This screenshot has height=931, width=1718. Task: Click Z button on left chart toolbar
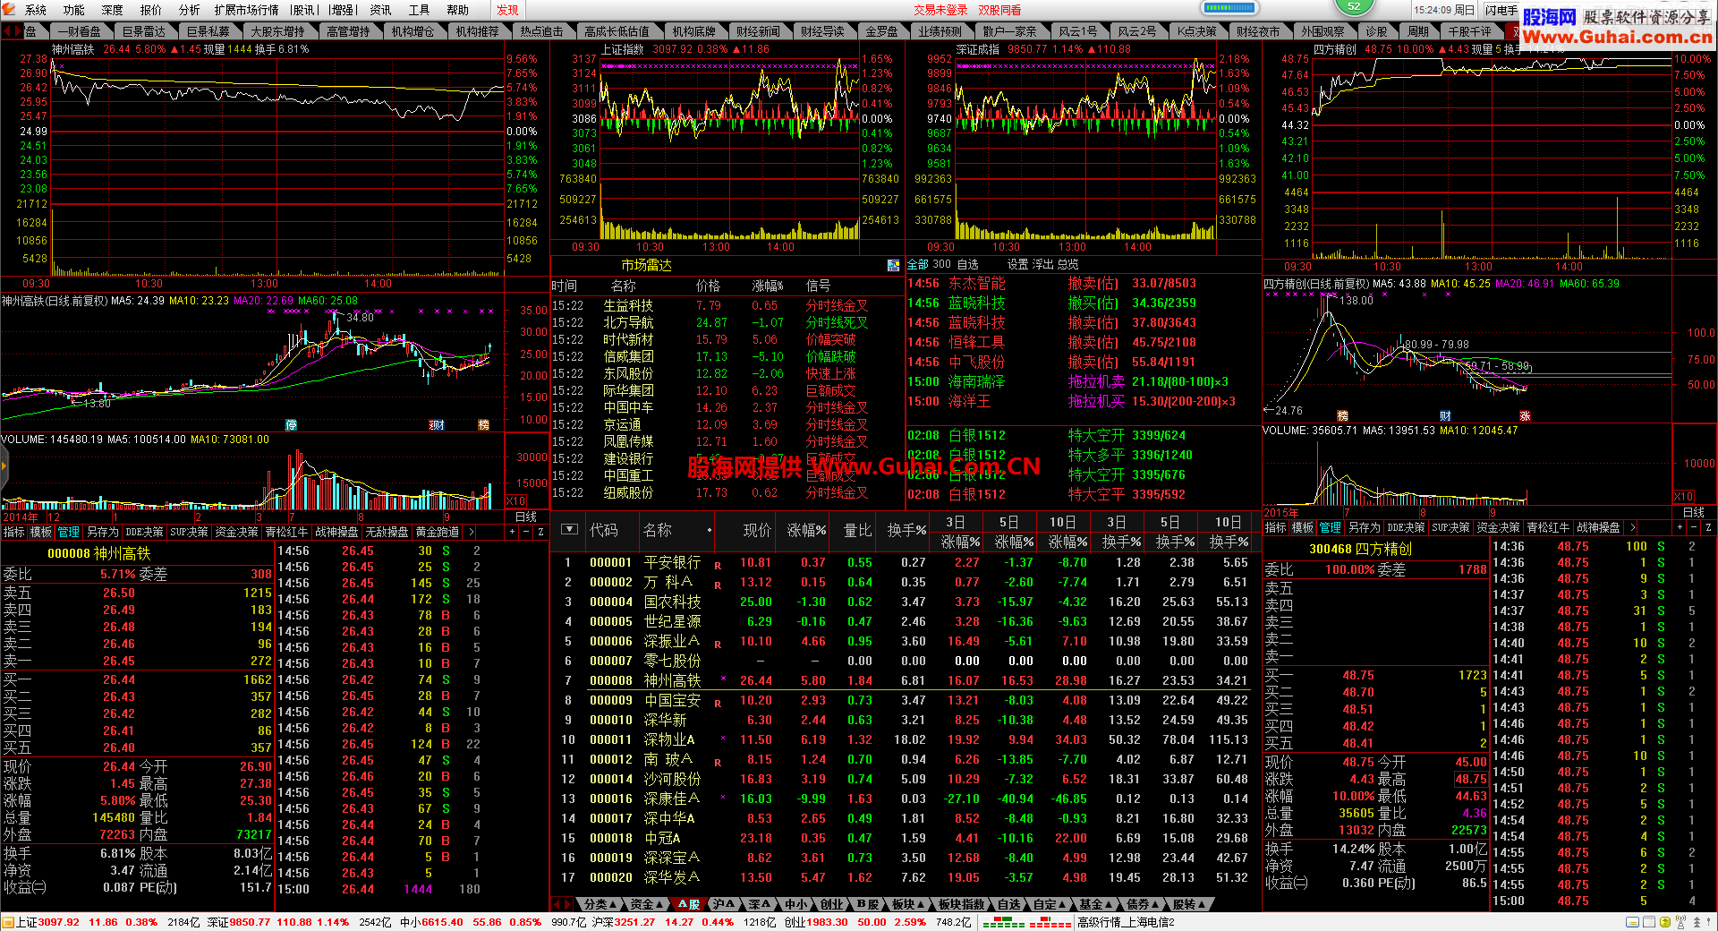click(540, 532)
